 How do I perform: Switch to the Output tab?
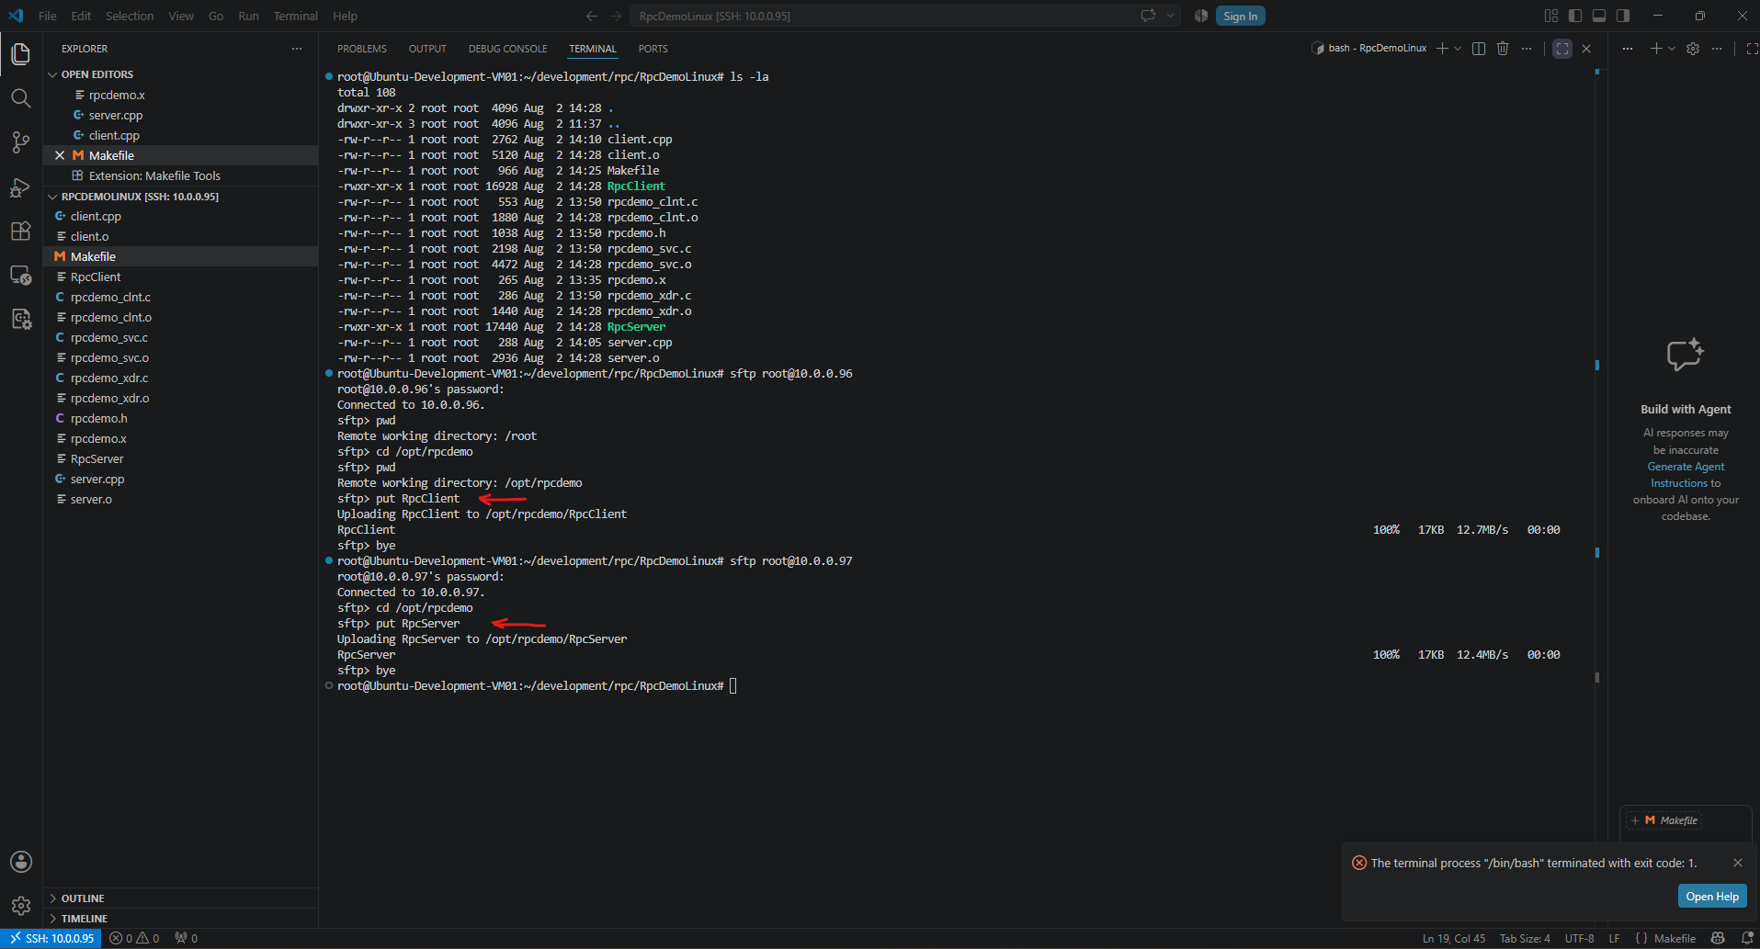click(x=427, y=49)
